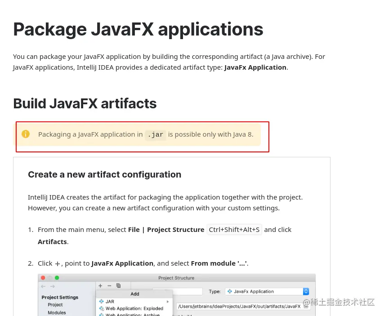This screenshot has height=316, width=384.
Task: Click bold 'JavaFx Application' in intro paragraph
Action: (255, 67)
